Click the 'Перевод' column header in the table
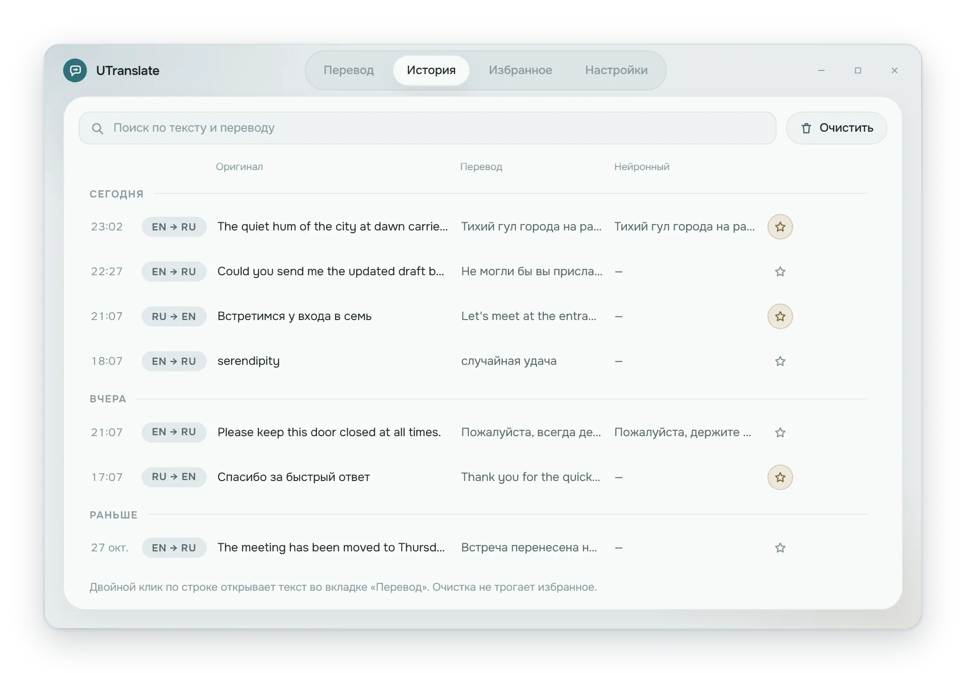The width and height of the screenshot is (966, 673). 481,167
